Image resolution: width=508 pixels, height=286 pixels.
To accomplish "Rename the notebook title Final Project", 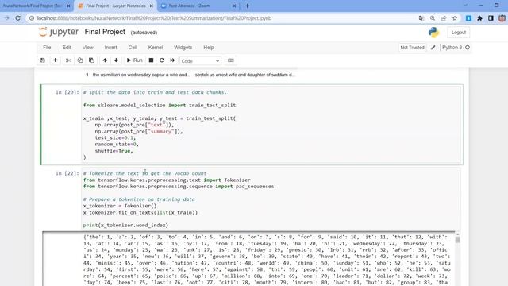I will coord(105,32).
